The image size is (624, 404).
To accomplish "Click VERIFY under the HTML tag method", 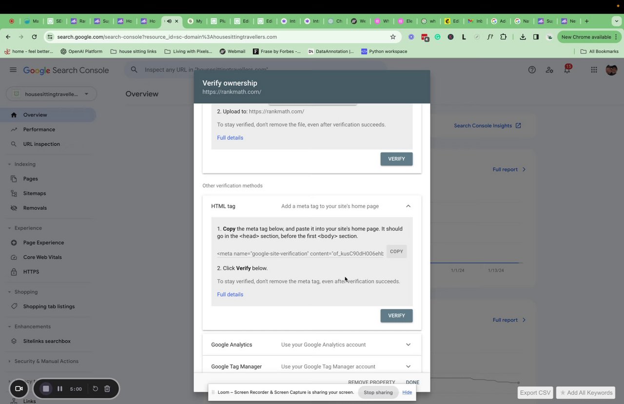I will click(x=396, y=316).
